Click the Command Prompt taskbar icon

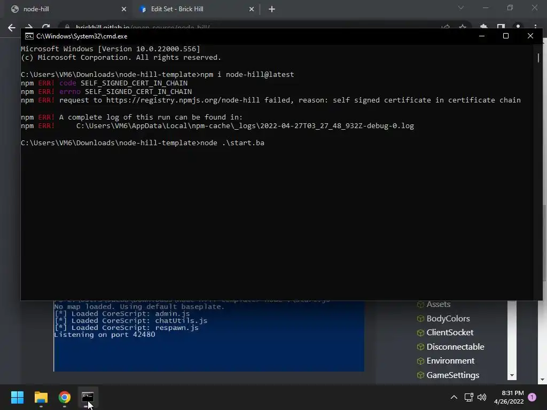[88, 397]
